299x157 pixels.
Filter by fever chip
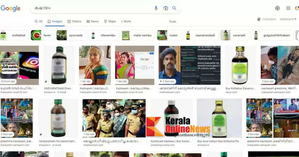[x=42, y=35]
